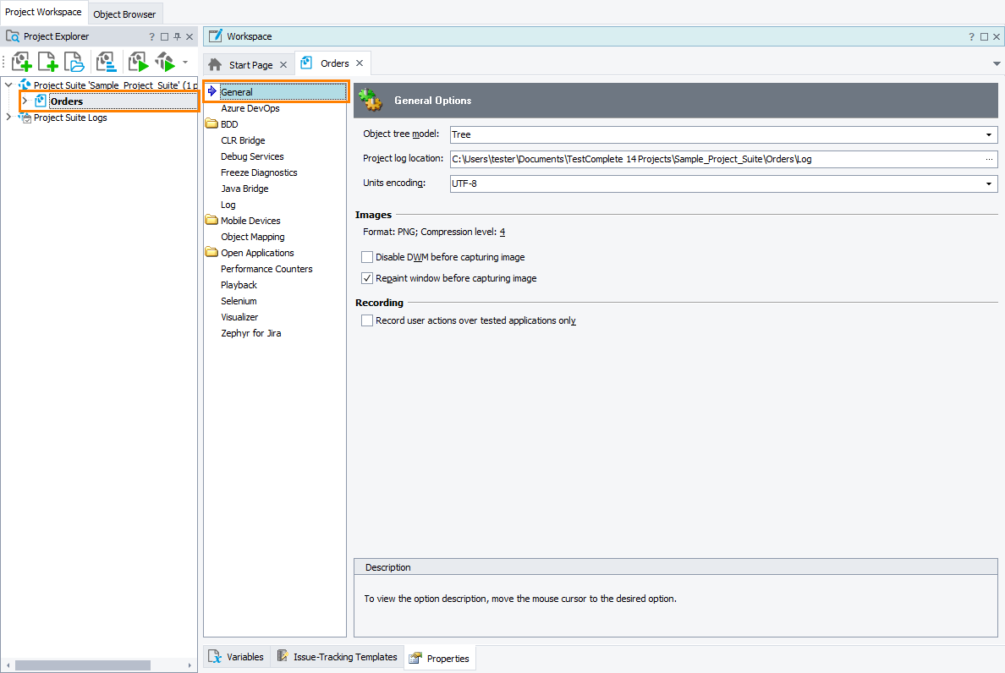The height and width of the screenshot is (673, 1005).
Task: Switch to the Object Browser tab
Action: pos(124,14)
